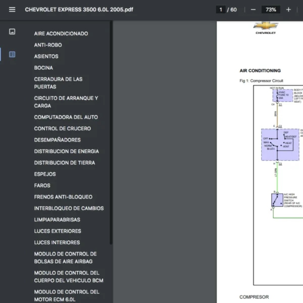Navigate to CIRCUITO DE ARRANQUE Y CARGA

pyautogui.click(x=66, y=102)
